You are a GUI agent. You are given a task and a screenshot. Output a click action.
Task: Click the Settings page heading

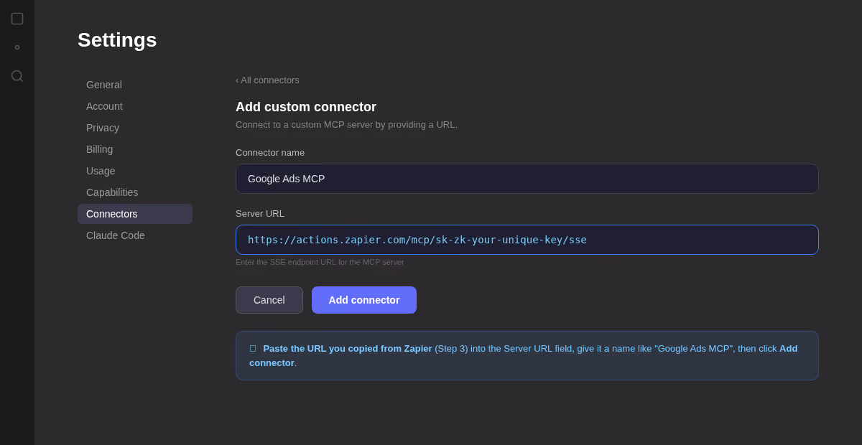click(117, 40)
